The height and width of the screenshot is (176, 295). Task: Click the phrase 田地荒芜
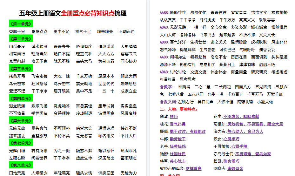[x=17, y=173]
